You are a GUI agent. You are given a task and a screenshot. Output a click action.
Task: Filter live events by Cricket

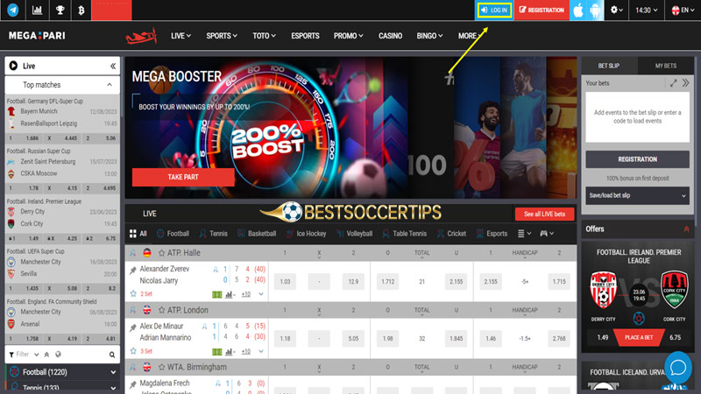pos(451,233)
